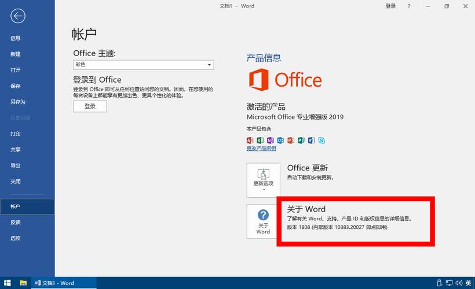The width and height of the screenshot is (475, 289).
Task: Open 打印 in the sidebar
Action: [x=16, y=134]
